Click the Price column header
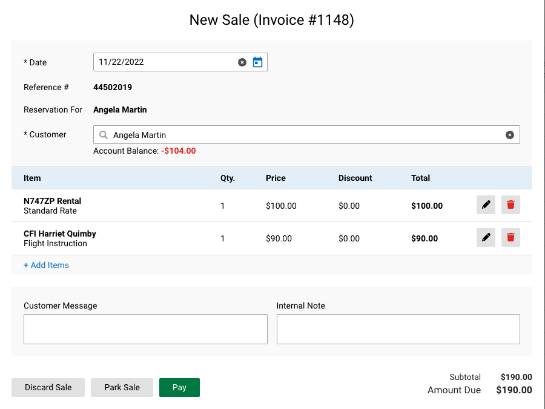This screenshot has width=545, height=409. (276, 178)
